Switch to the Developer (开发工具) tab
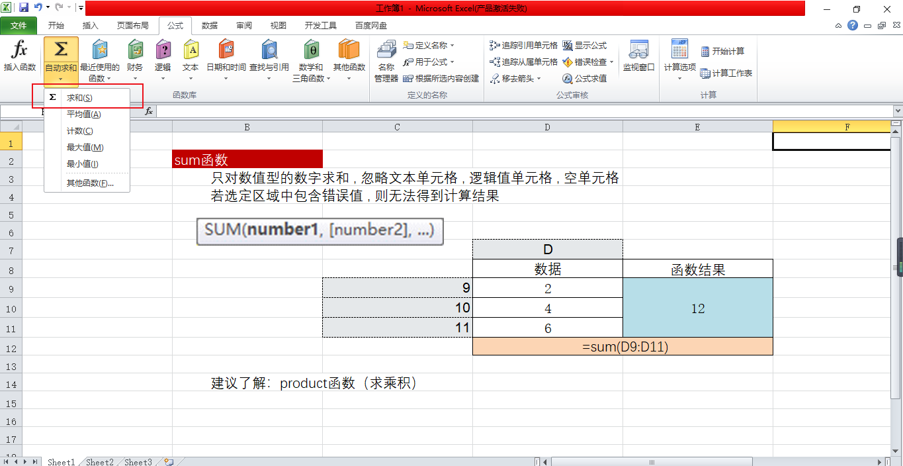 pyautogui.click(x=321, y=26)
